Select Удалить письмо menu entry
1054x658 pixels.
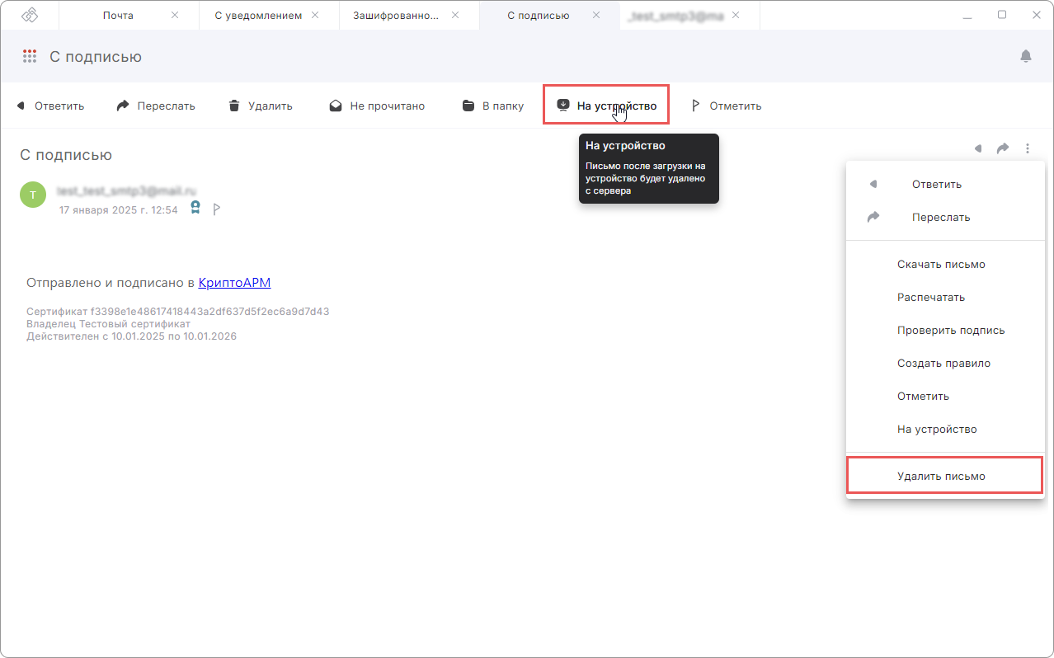click(x=945, y=477)
